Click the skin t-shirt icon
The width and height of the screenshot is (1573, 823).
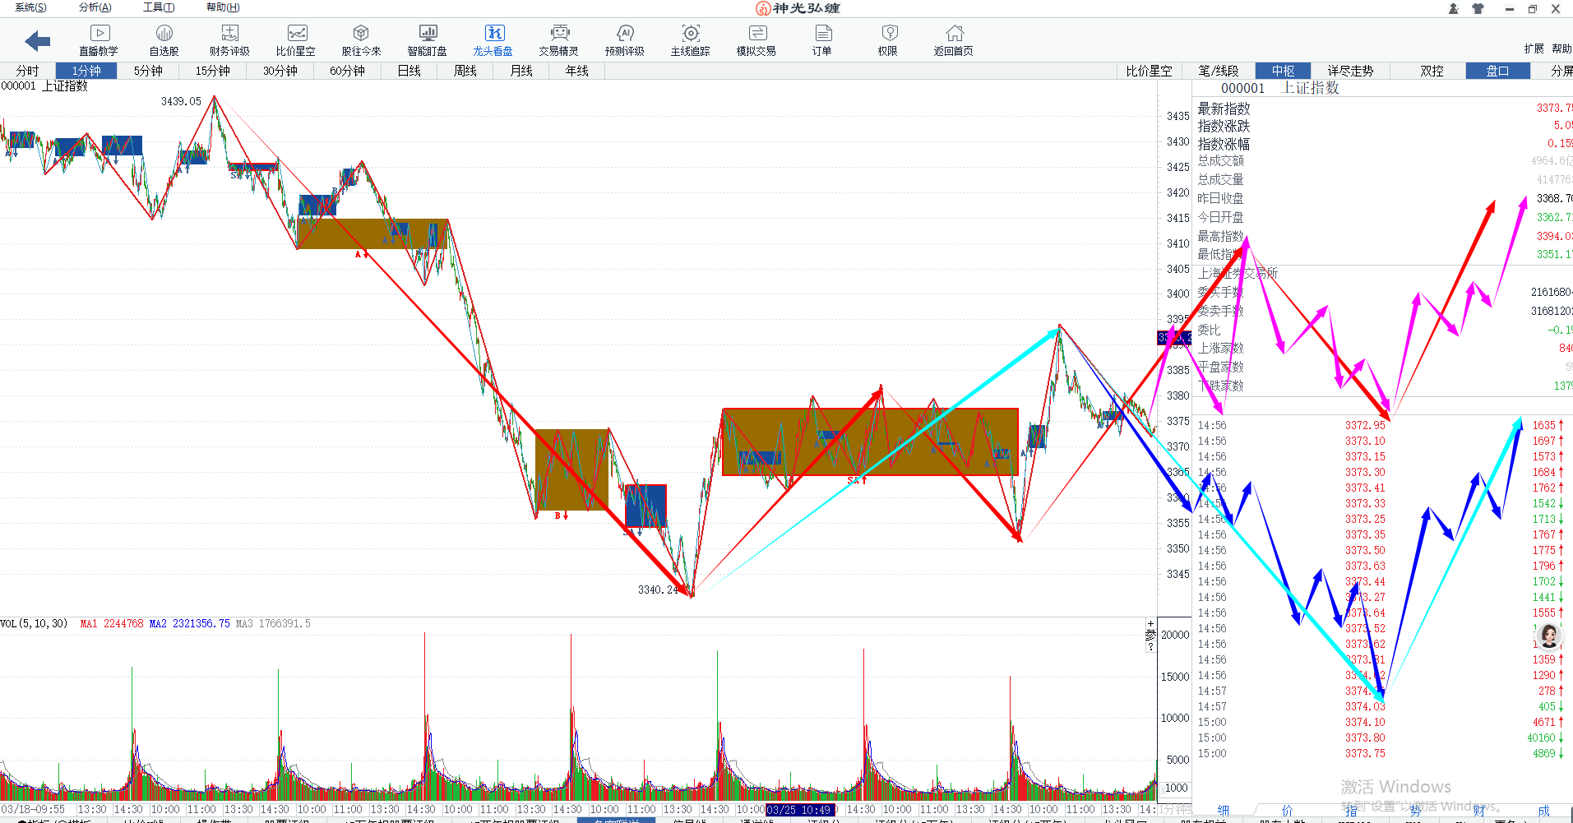pyautogui.click(x=1478, y=9)
